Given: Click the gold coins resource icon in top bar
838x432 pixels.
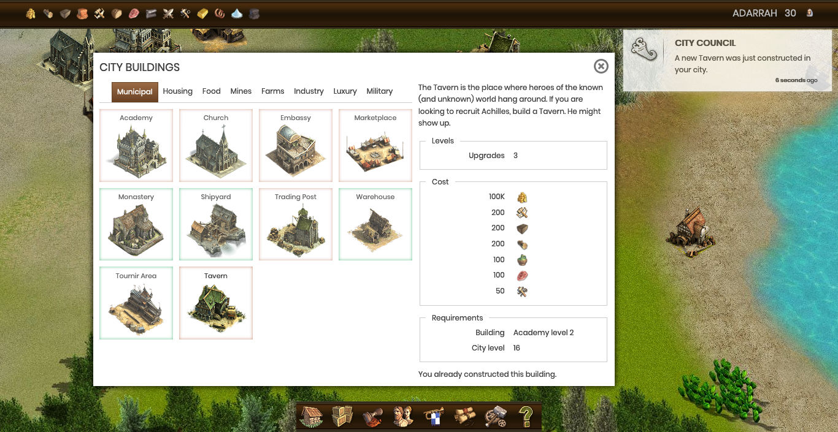Looking at the screenshot, I should (x=31, y=13).
